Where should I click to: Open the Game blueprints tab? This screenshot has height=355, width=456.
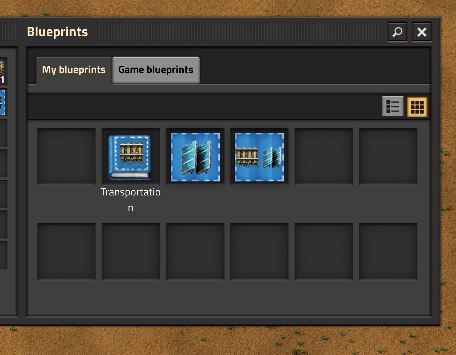156,70
